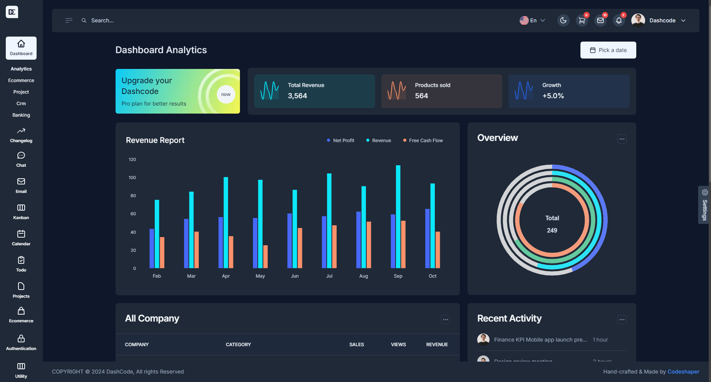Click the DashCode logo icon
The width and height of the screenshot is (711, 382).
(x=12, y=12)
